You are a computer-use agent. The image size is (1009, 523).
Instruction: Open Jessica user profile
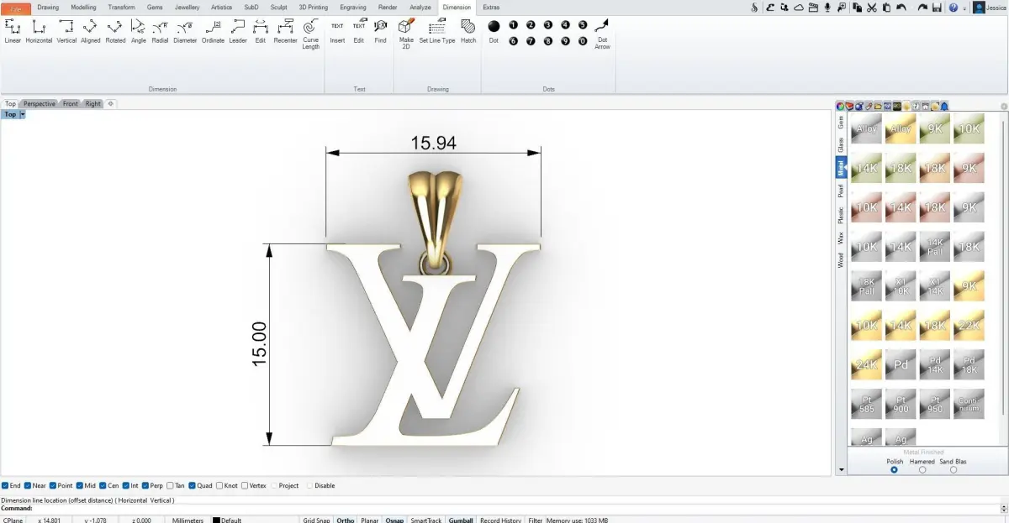tap(991, 8)
